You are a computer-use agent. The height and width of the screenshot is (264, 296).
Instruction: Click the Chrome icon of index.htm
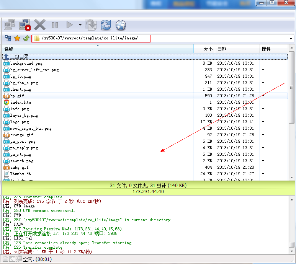(7, 103)
